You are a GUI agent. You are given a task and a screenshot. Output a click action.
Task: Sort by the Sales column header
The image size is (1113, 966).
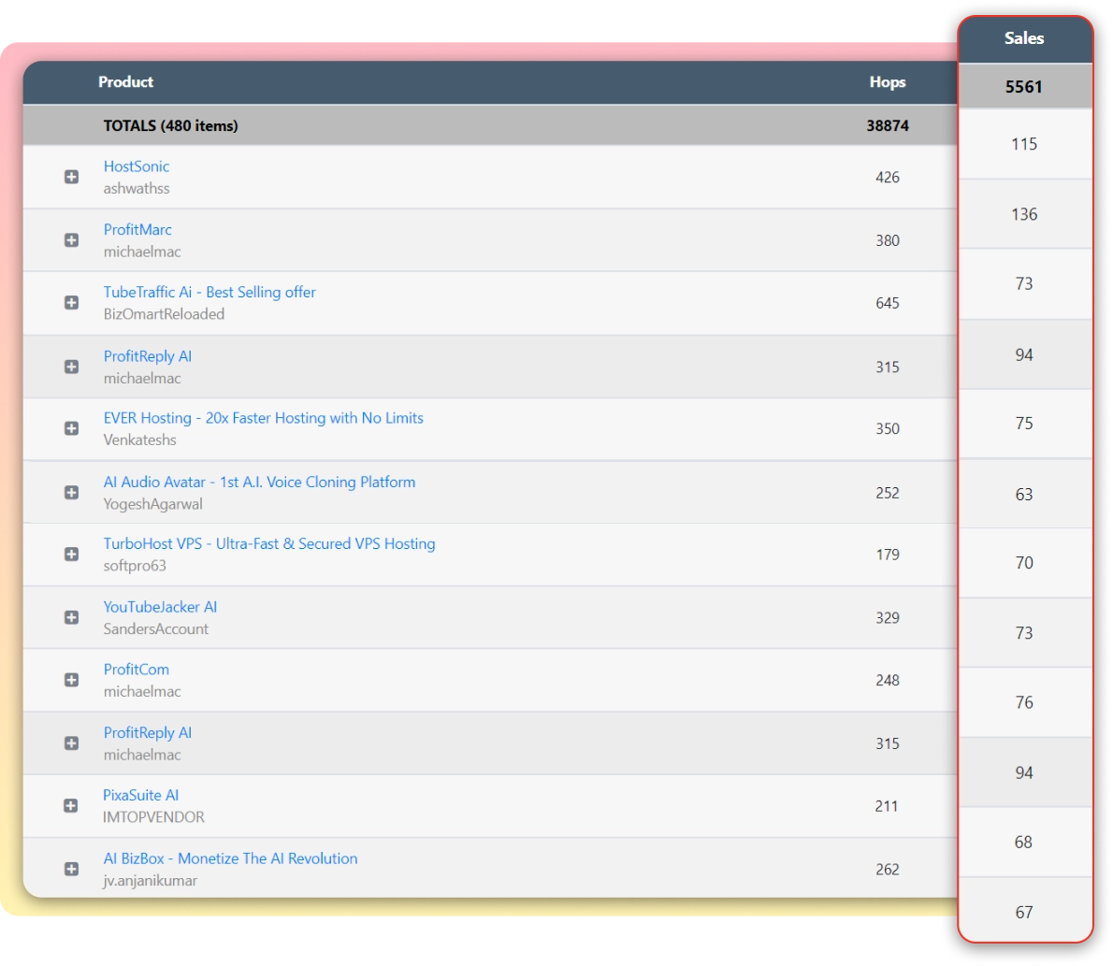point(1023,38)
